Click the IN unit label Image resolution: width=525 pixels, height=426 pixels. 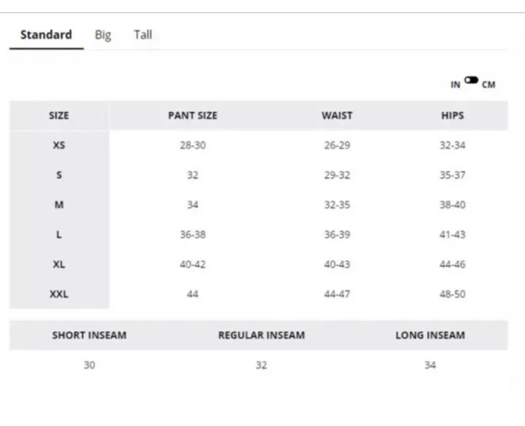tap(455, 85)
